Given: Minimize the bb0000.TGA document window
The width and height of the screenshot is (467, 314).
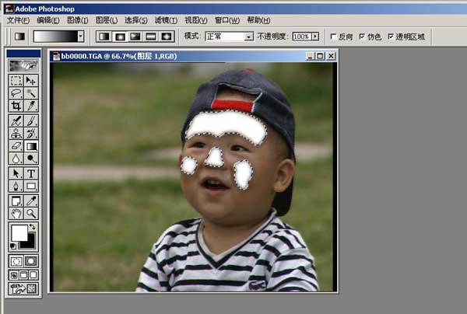Looking at the screenshot, I should (x=311, y=56).
